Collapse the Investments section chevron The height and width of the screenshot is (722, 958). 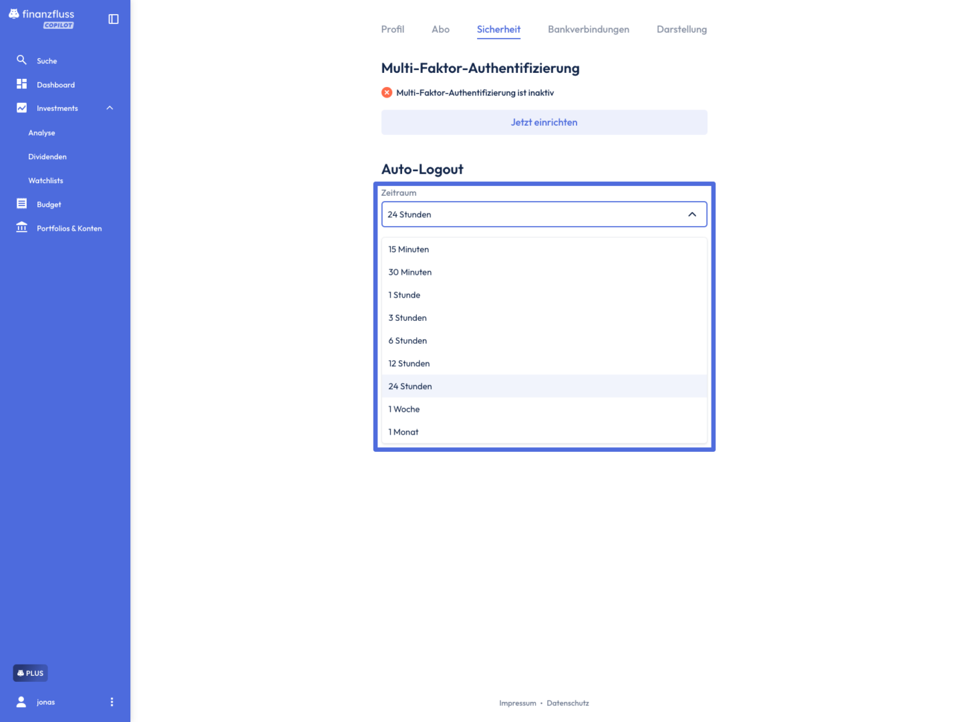pyautogui.click(x=110, y=108)
